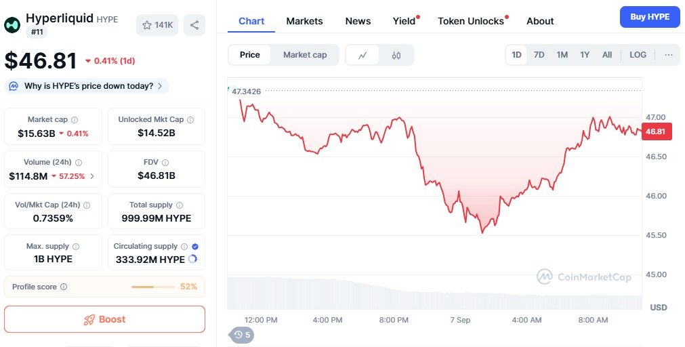The height and width of the screenshot is (347, 685).
Task: Select the line chart view icon
Action: 362,55
